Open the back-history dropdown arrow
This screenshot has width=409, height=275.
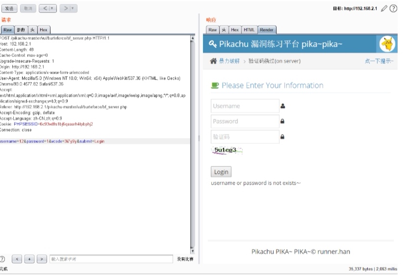click(x=52, y=9)
